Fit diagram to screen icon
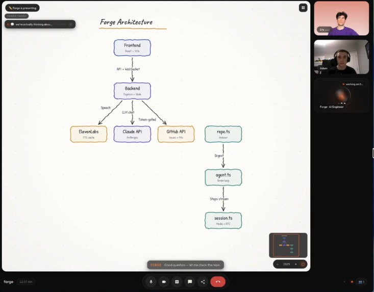This screenshot has height=292, width=374. coord(303,264)
